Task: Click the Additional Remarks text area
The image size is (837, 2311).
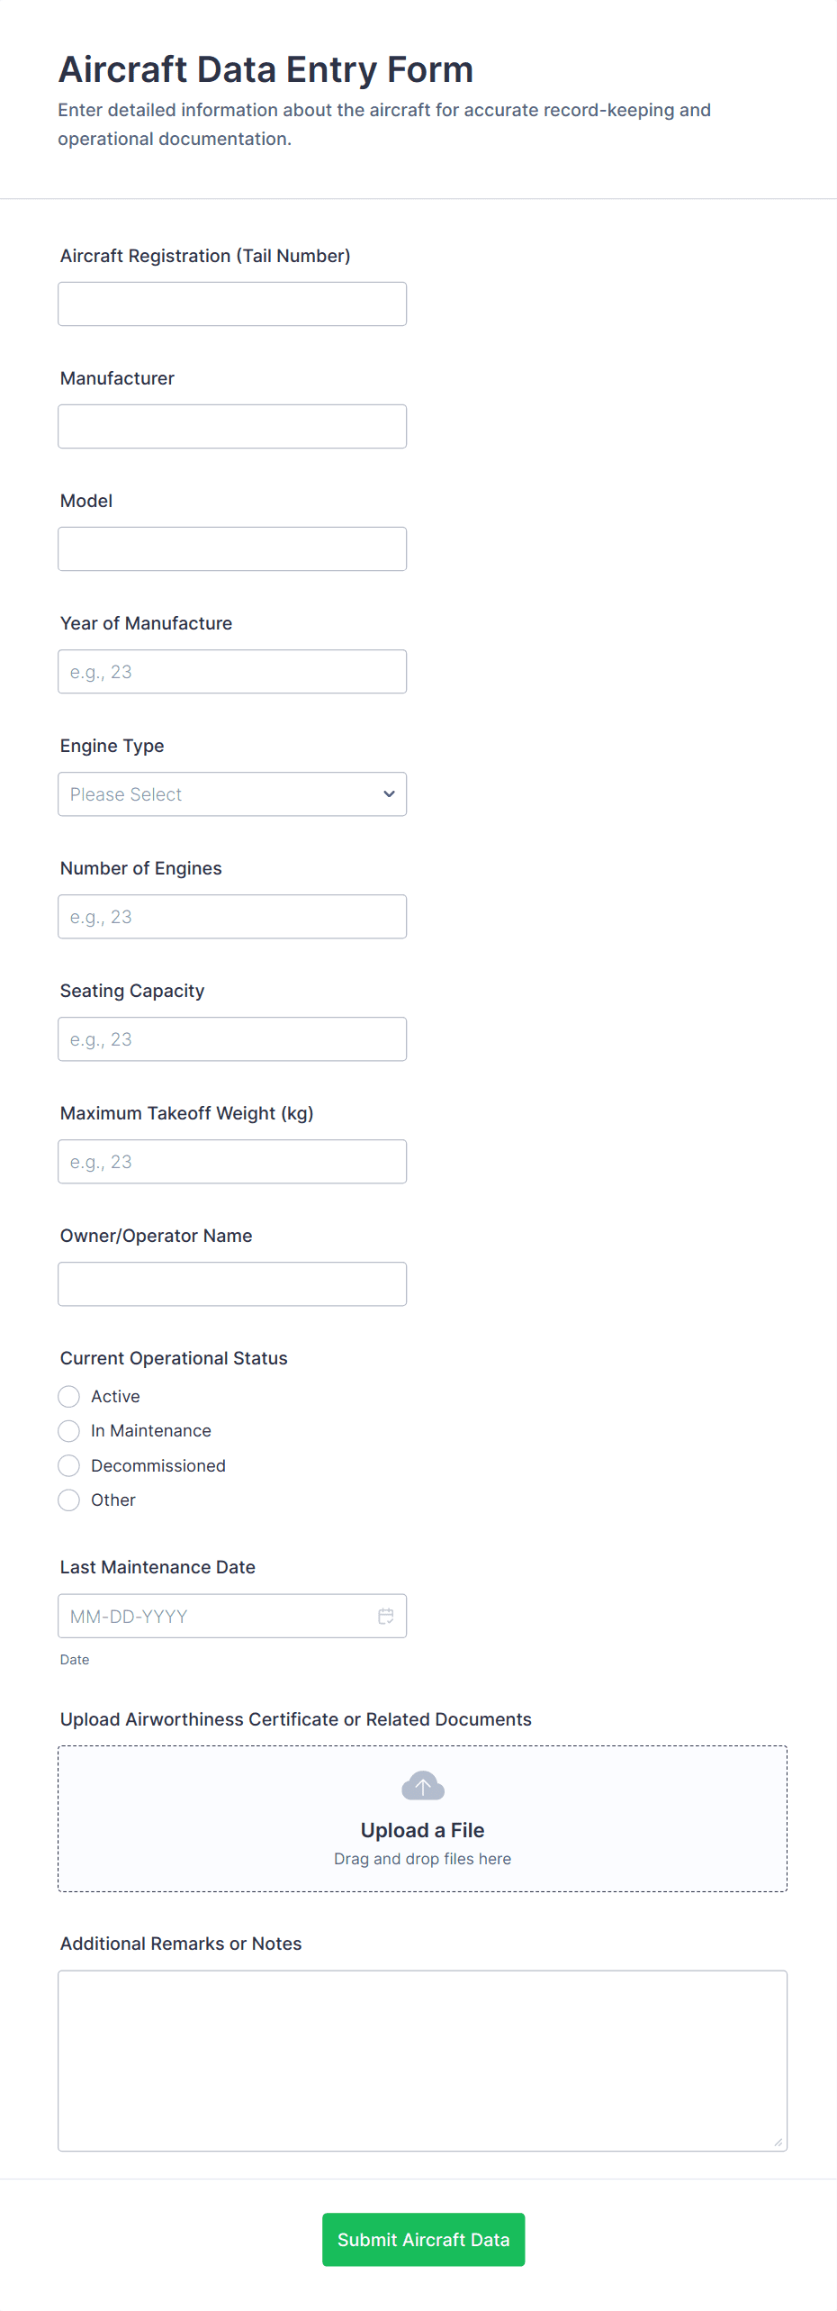Action: (x=422, y=2061)
